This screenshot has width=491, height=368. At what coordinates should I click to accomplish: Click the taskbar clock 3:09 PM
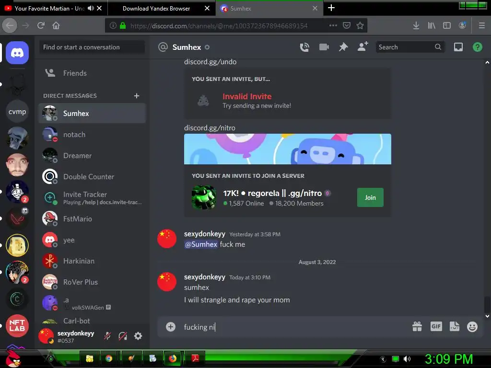tap(448, 358)
